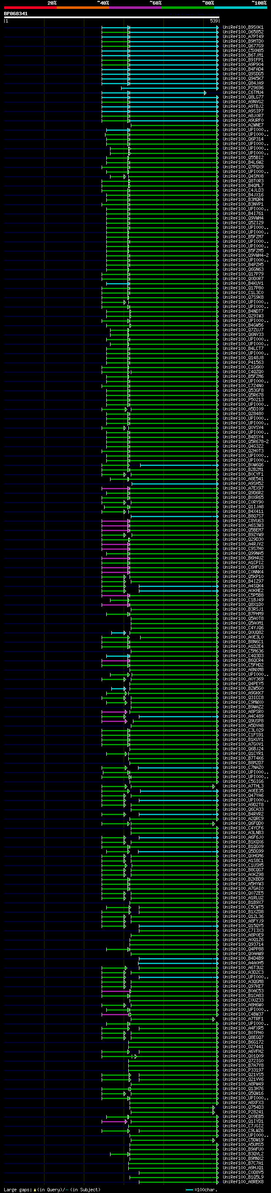The height and width of the screenshot is (1193, 271).
Task: Select the UniRef100_A5UMS5 label
Action: click(x=243, y=1144)
